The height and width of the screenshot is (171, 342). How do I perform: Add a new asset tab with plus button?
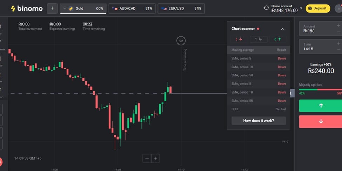point(52,8)
